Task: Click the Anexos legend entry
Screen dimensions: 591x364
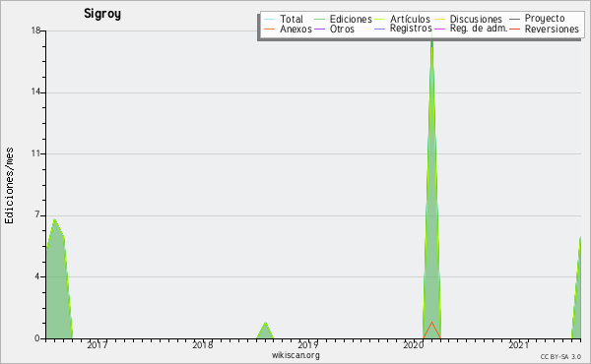Action: 288,29
